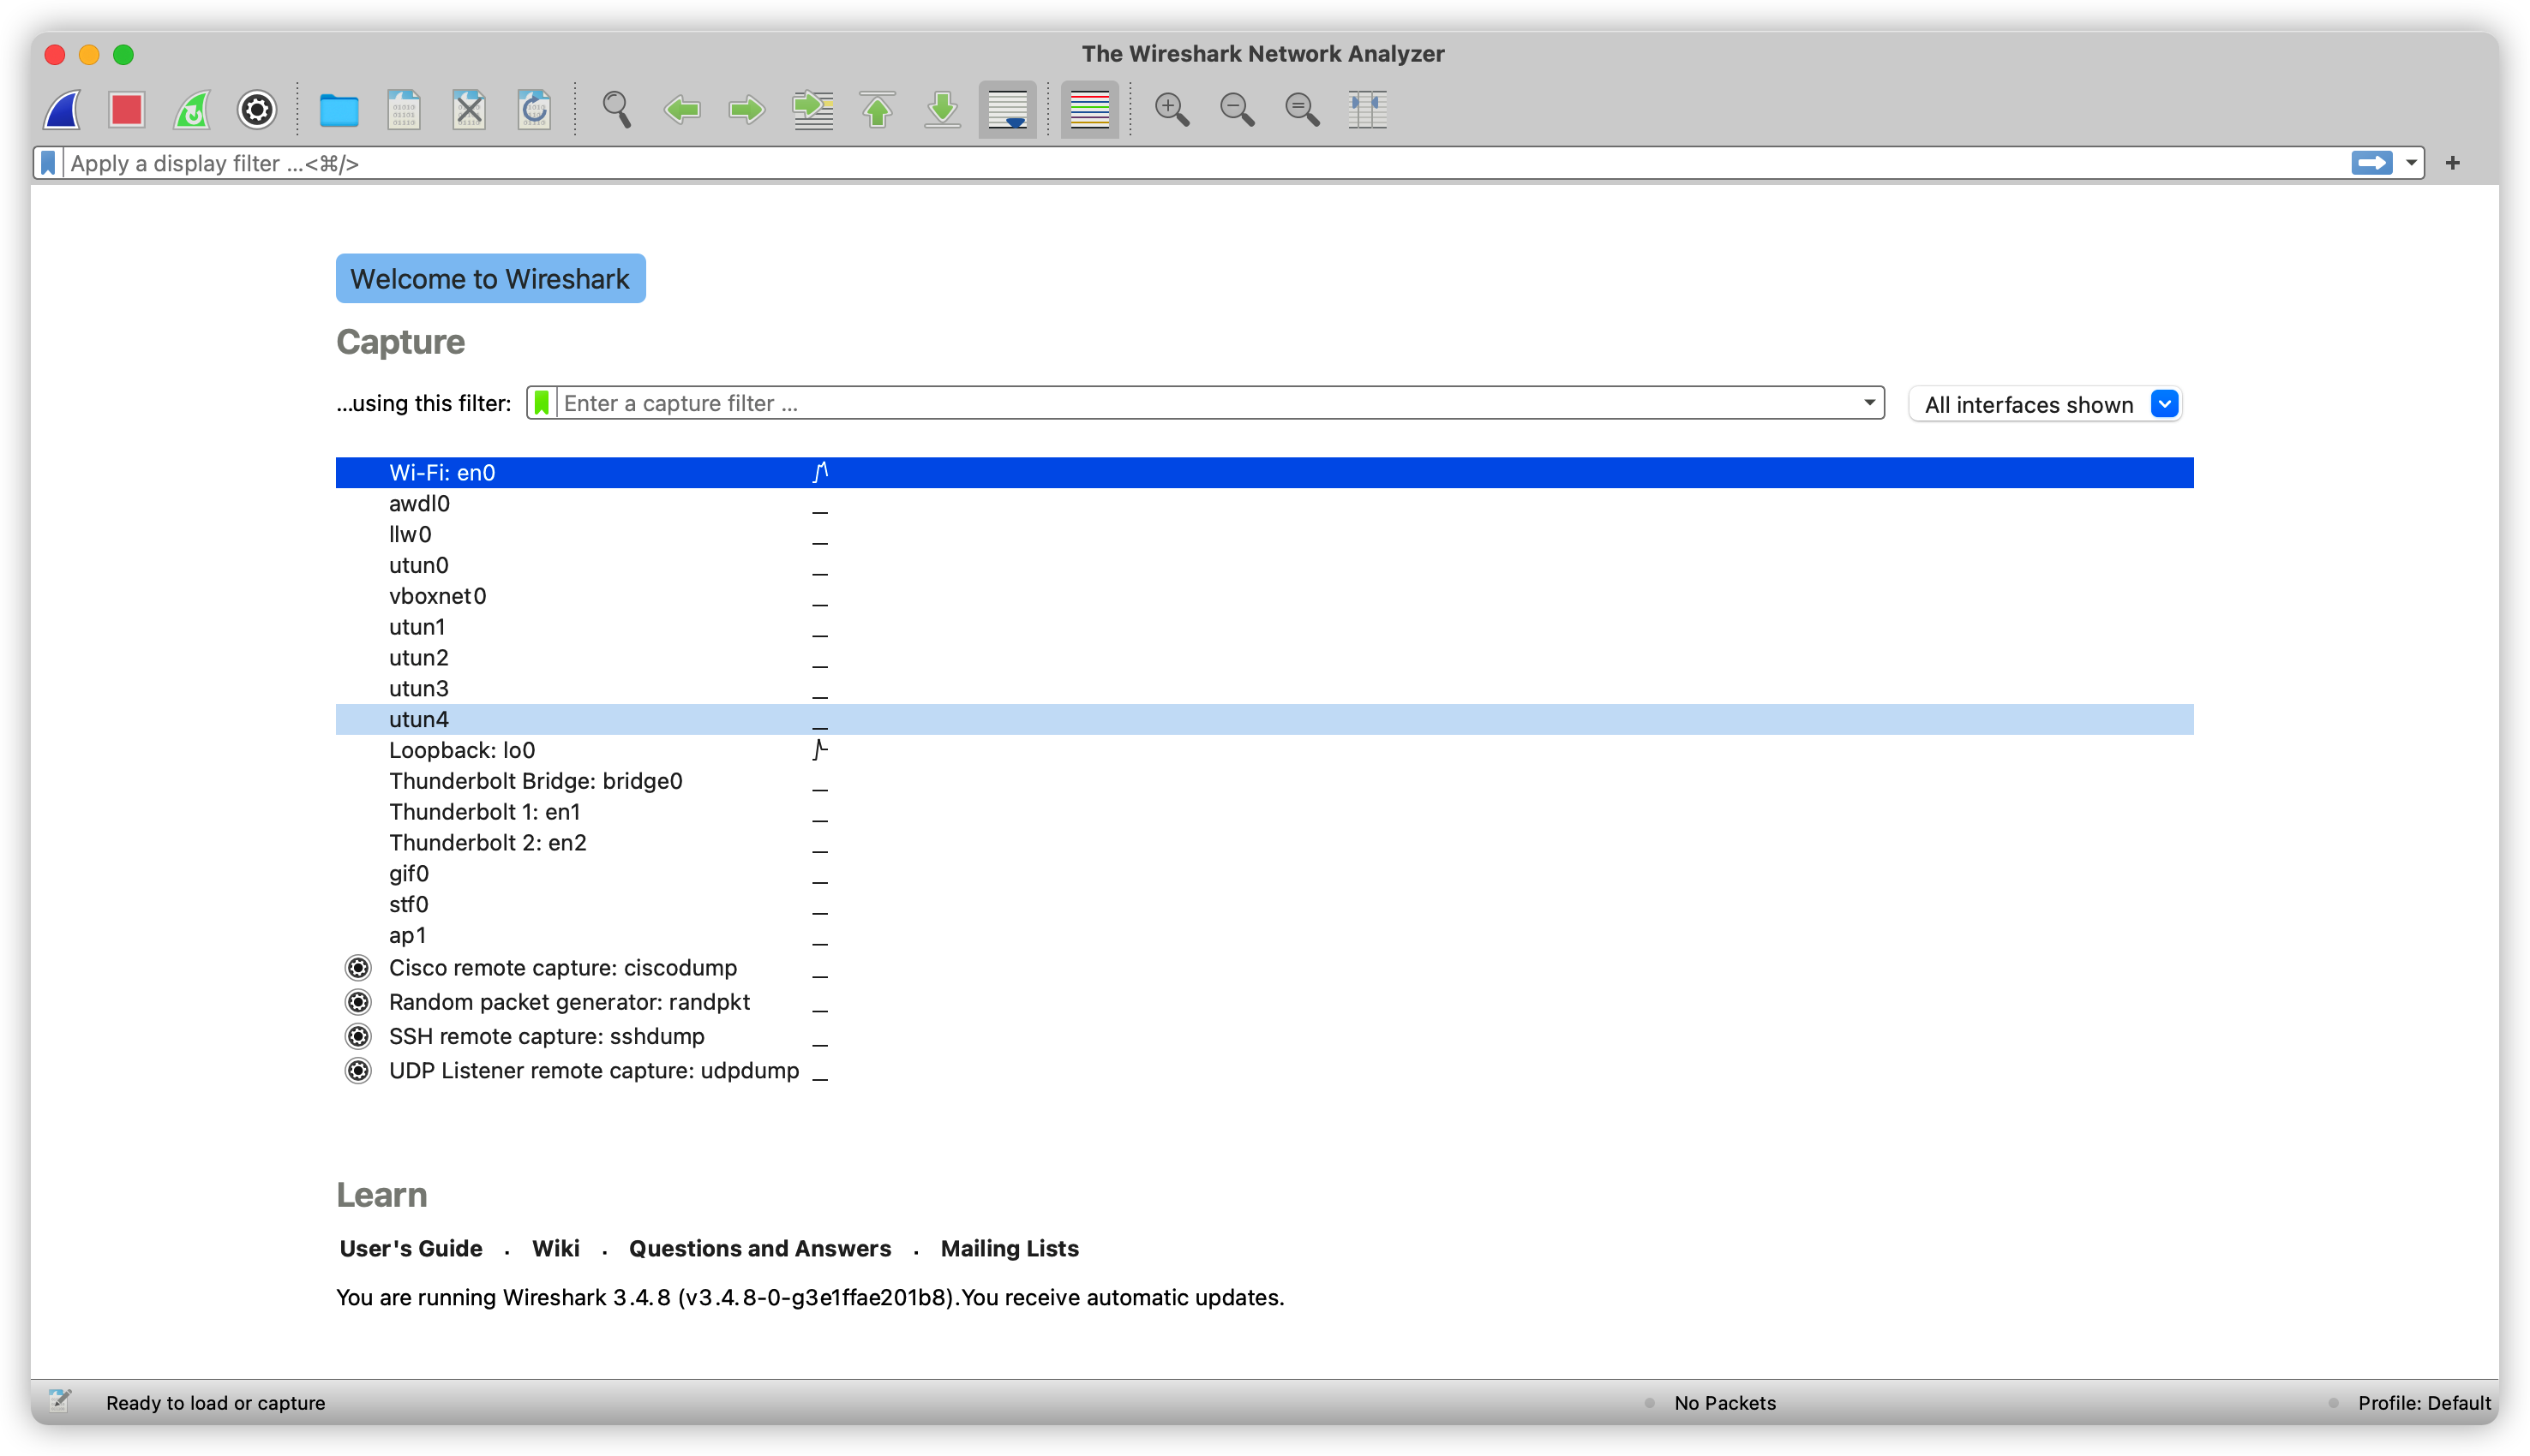This screenshot has width=2530, height=1456.
Task: Open display filter bookmarks icon
Action: [48, 163]
